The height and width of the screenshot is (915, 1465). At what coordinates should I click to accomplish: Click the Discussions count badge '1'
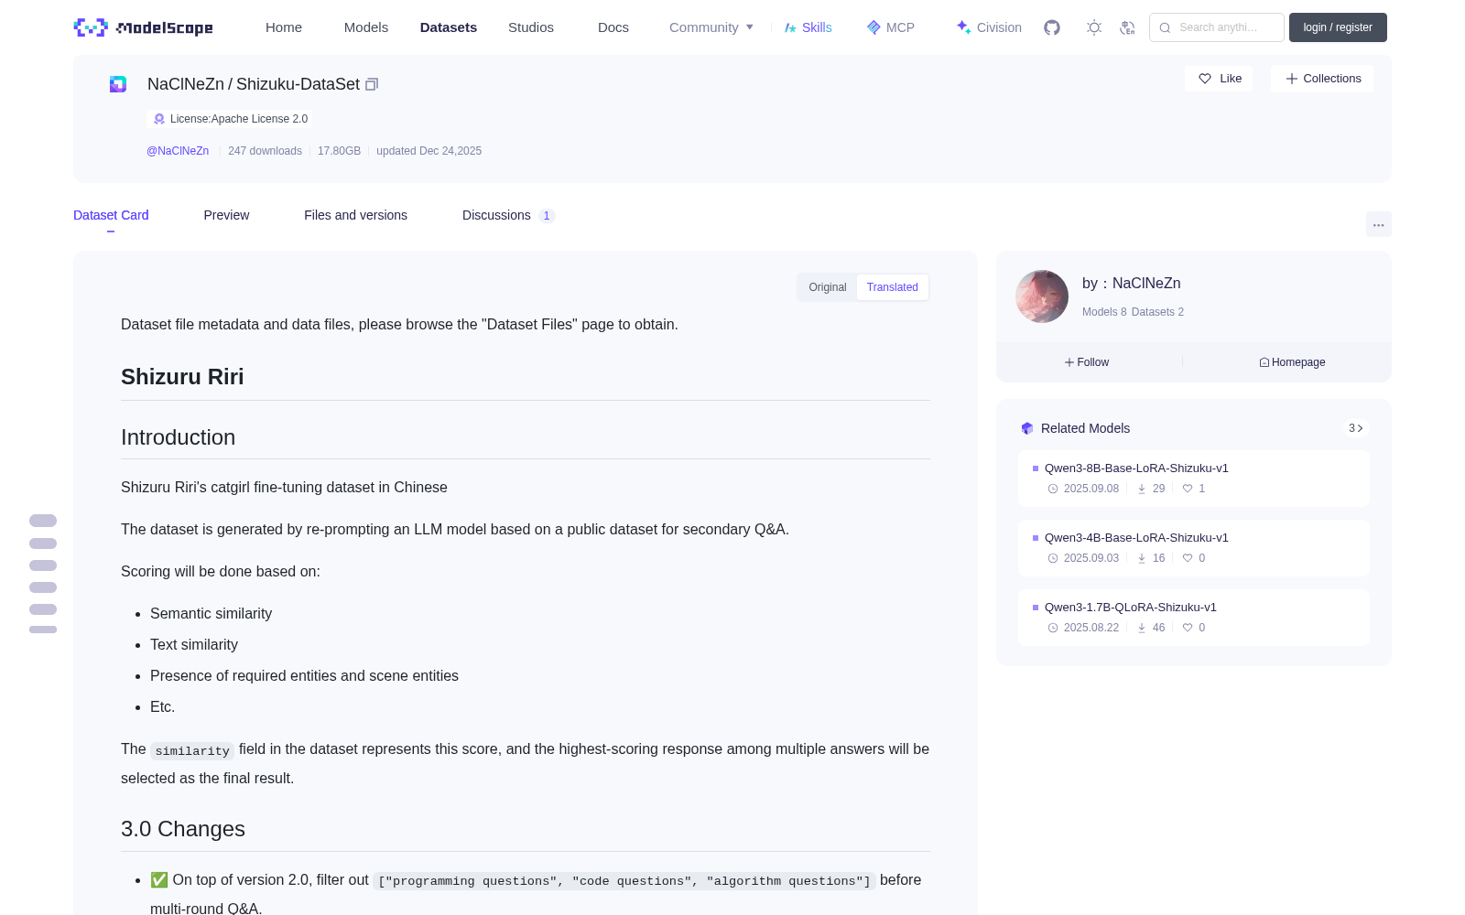(547, 216)
